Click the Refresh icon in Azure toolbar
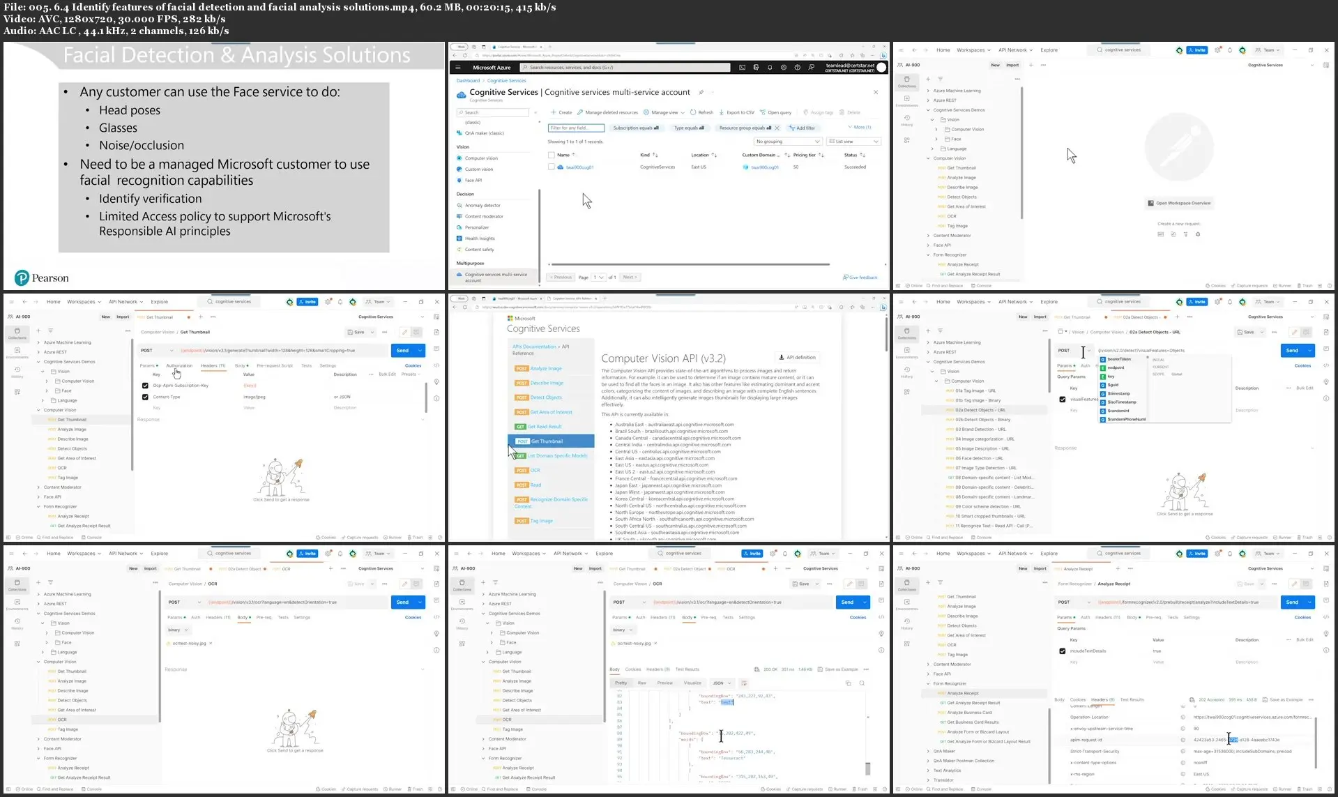The image size is (1338, 797). coord(693,112)
